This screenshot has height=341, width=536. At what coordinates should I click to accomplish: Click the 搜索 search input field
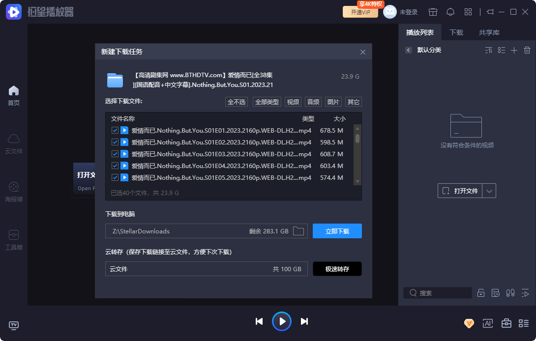(x=438, y=292)
